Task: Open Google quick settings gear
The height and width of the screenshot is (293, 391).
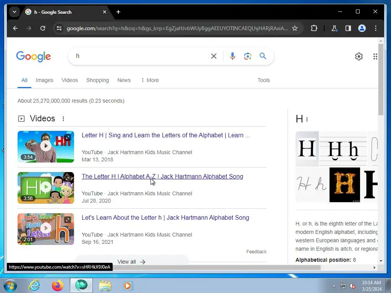Action: pos(359,56)
